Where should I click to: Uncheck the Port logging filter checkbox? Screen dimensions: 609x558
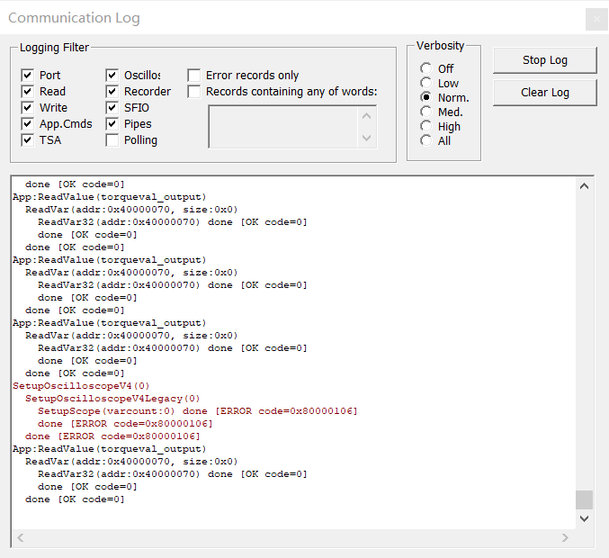click(x=28, y=76)
